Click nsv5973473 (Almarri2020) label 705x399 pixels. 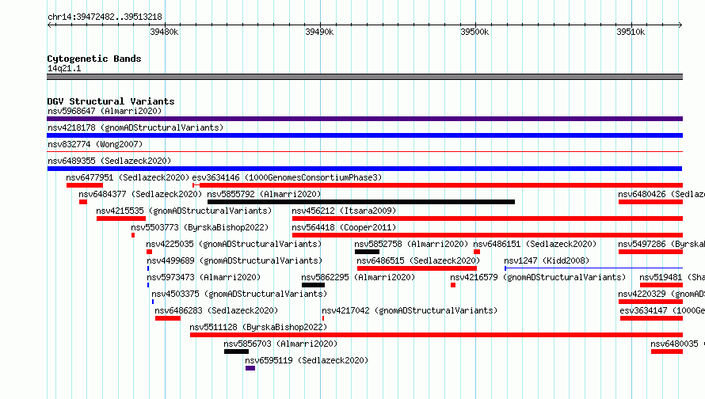pyautogui.click(x=204, y=277)
